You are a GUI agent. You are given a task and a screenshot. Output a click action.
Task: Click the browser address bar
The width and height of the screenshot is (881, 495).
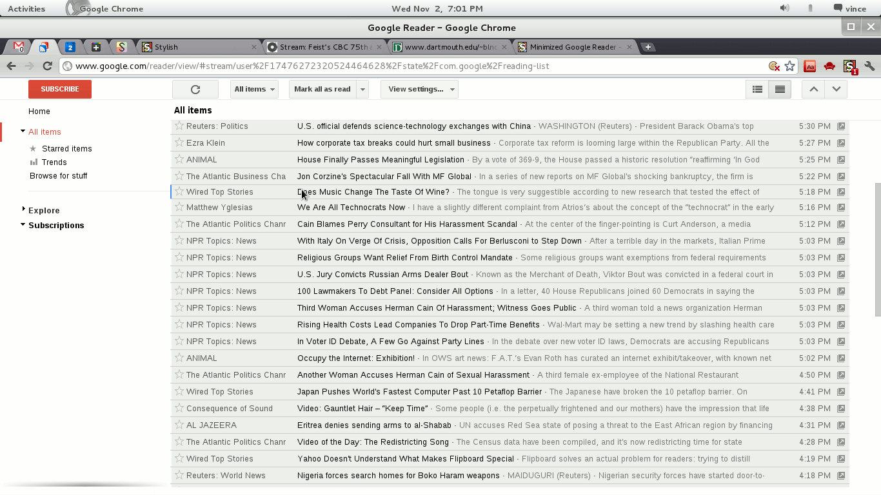387,66
